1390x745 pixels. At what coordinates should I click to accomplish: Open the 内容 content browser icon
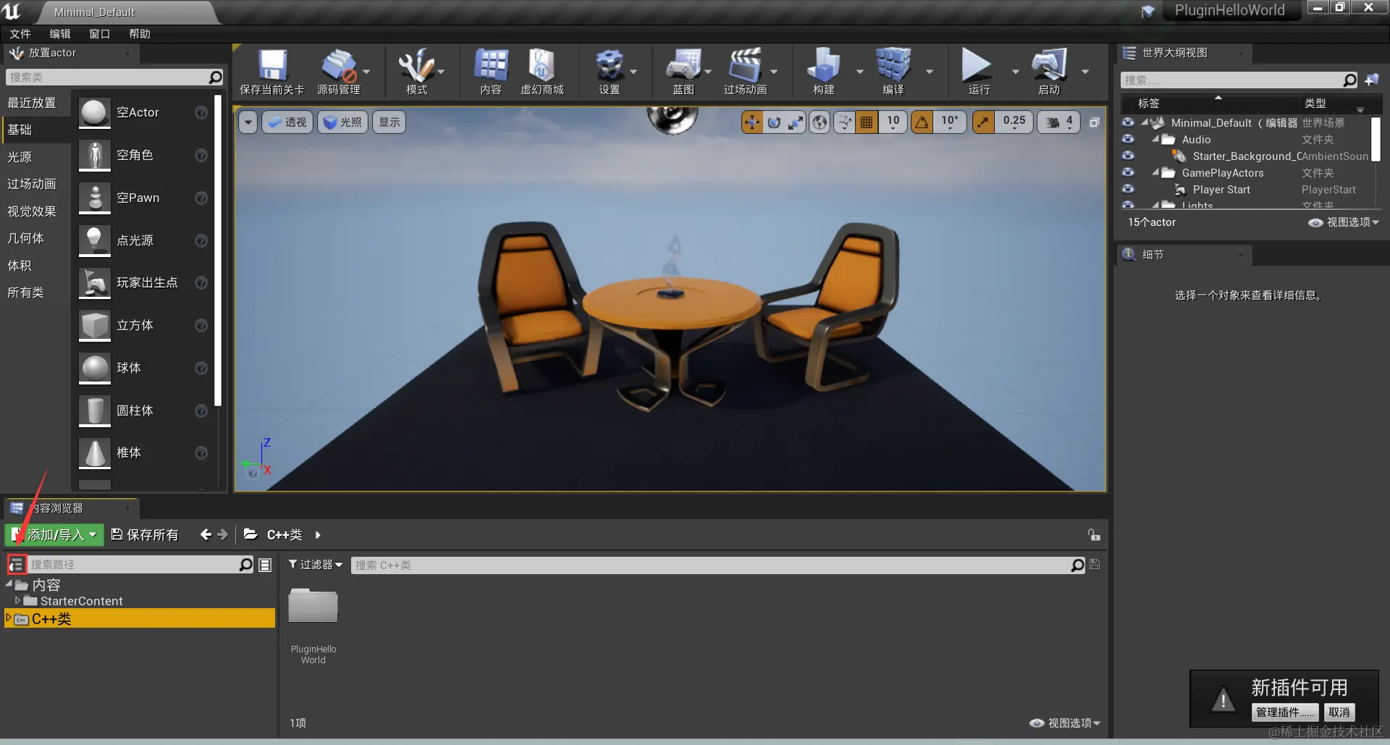pyautogui.click(x=491, y=72)
